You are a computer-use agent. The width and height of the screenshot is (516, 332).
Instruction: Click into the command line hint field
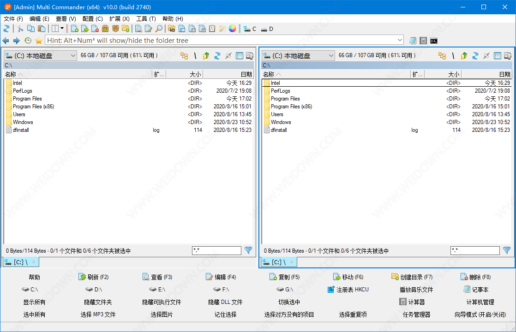(221, 41)
